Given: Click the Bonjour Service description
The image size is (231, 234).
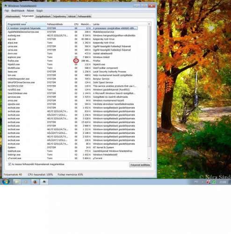Looking at the screenshot, I should click(101, 79).
